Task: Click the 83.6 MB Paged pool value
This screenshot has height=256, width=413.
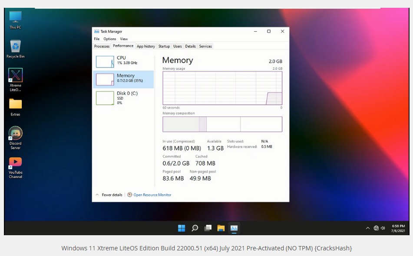Action: 173,178
